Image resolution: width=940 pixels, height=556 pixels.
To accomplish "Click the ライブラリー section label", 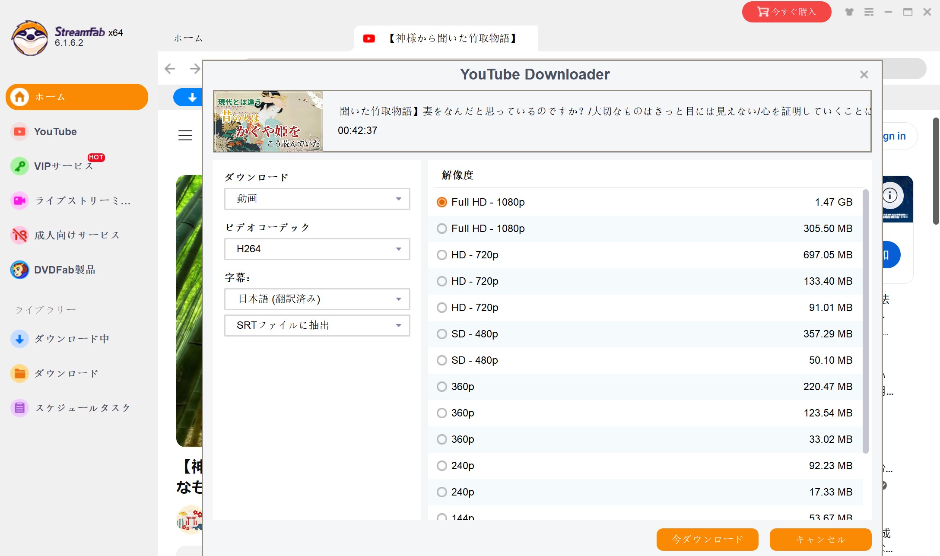I will tap(45, 309).
